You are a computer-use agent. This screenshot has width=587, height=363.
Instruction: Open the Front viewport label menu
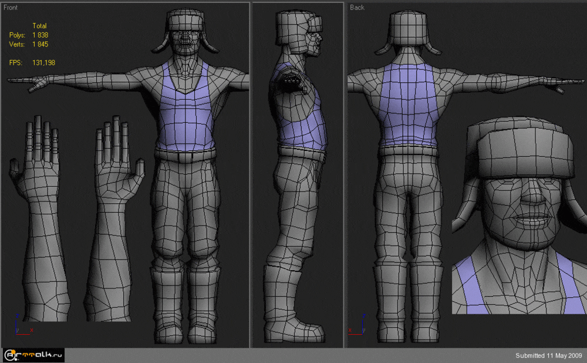[12, 8]
